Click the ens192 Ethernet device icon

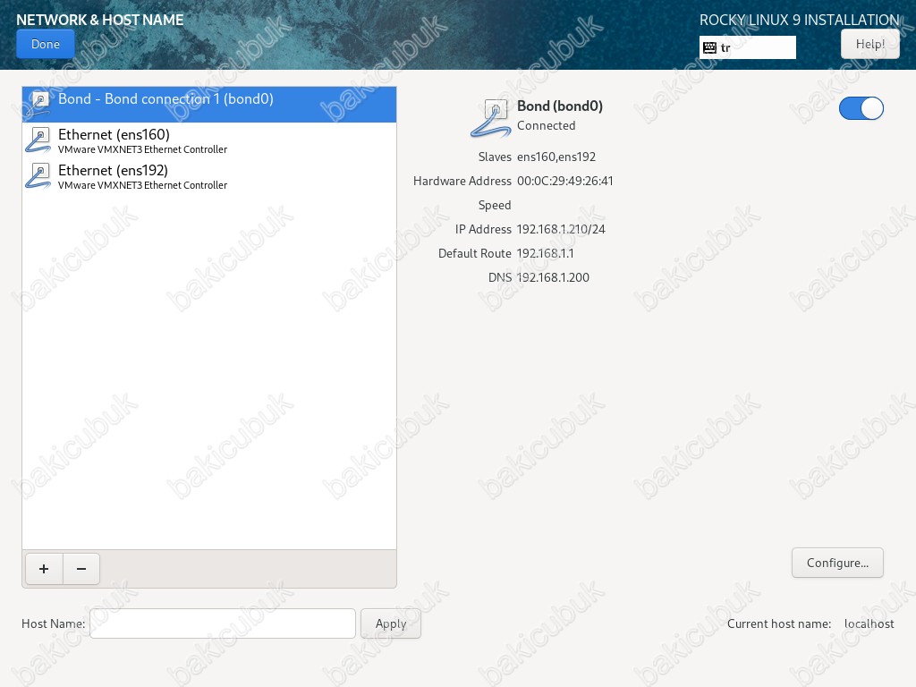[x=38, y=176]
